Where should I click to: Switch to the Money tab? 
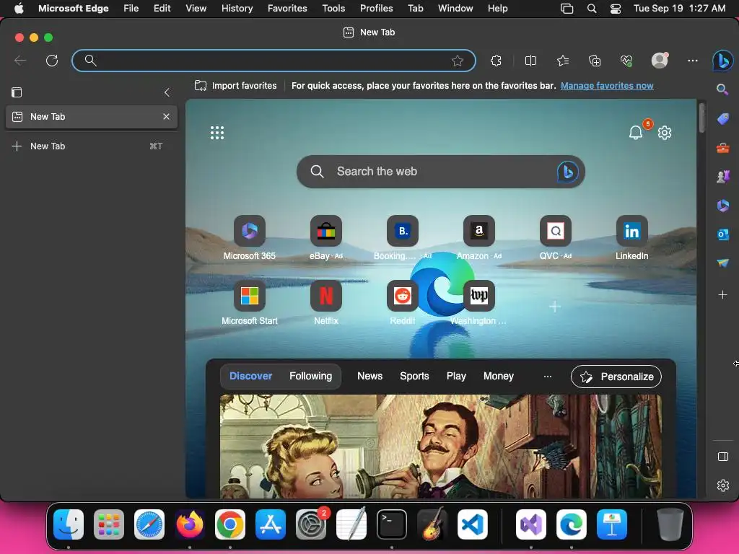coord(498,376)
